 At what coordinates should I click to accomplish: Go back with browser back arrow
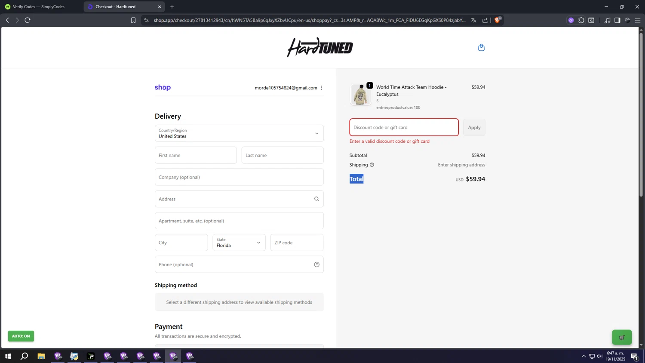pos(7,20)
